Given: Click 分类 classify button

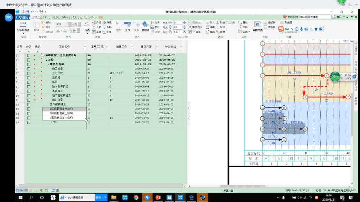Looking at the screenshot, I should tap(221, 32).
